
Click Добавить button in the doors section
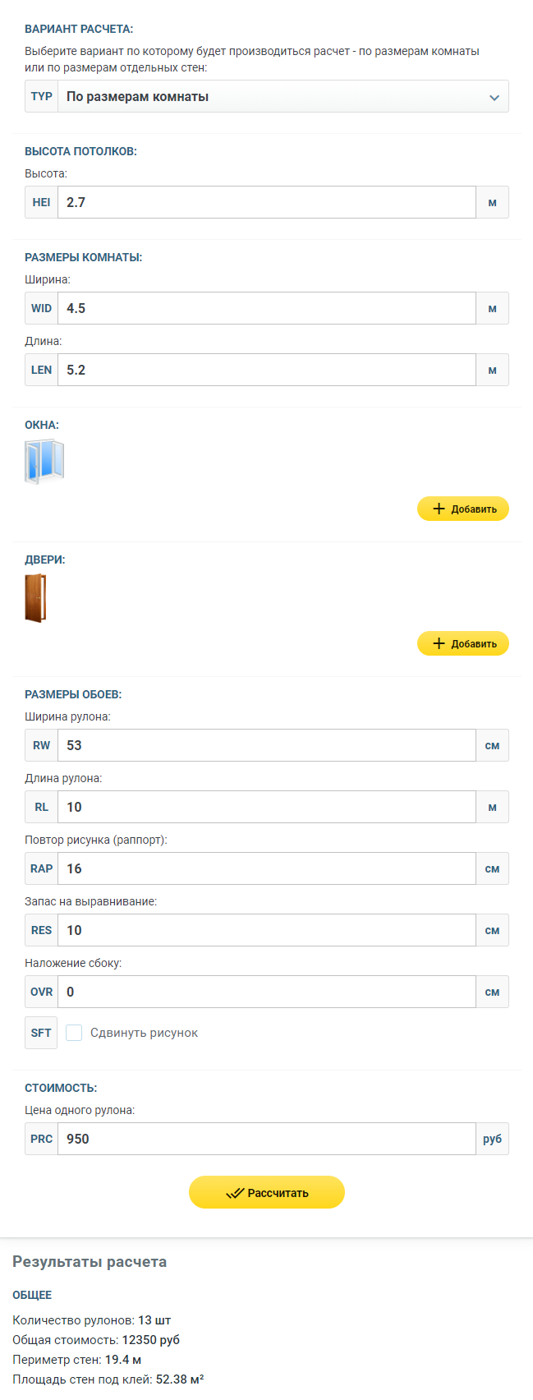[463, 644]
